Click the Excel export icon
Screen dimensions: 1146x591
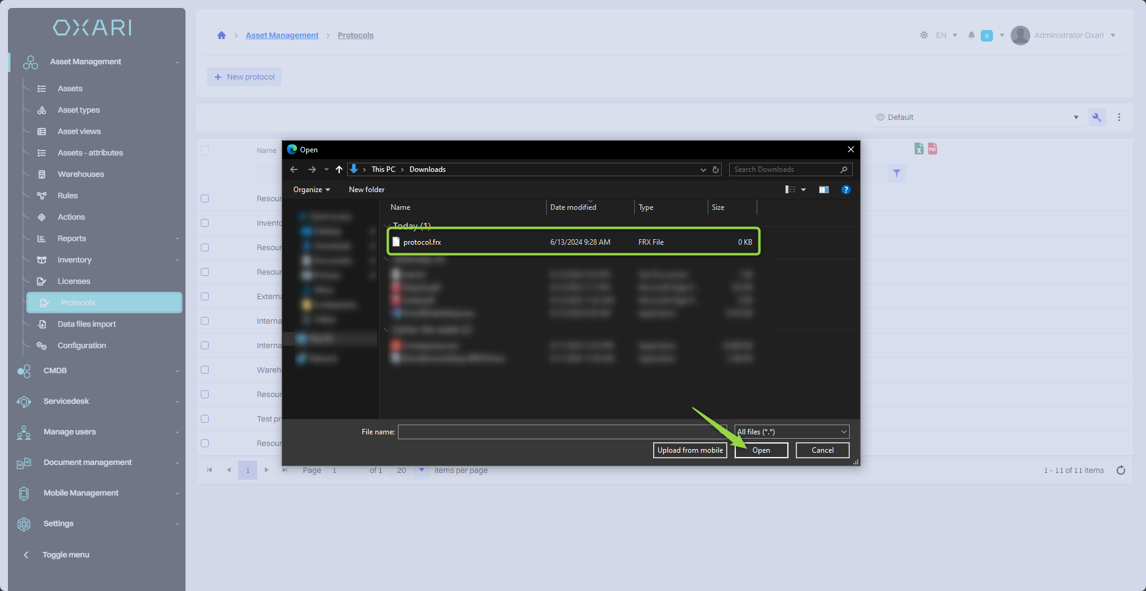919,149
